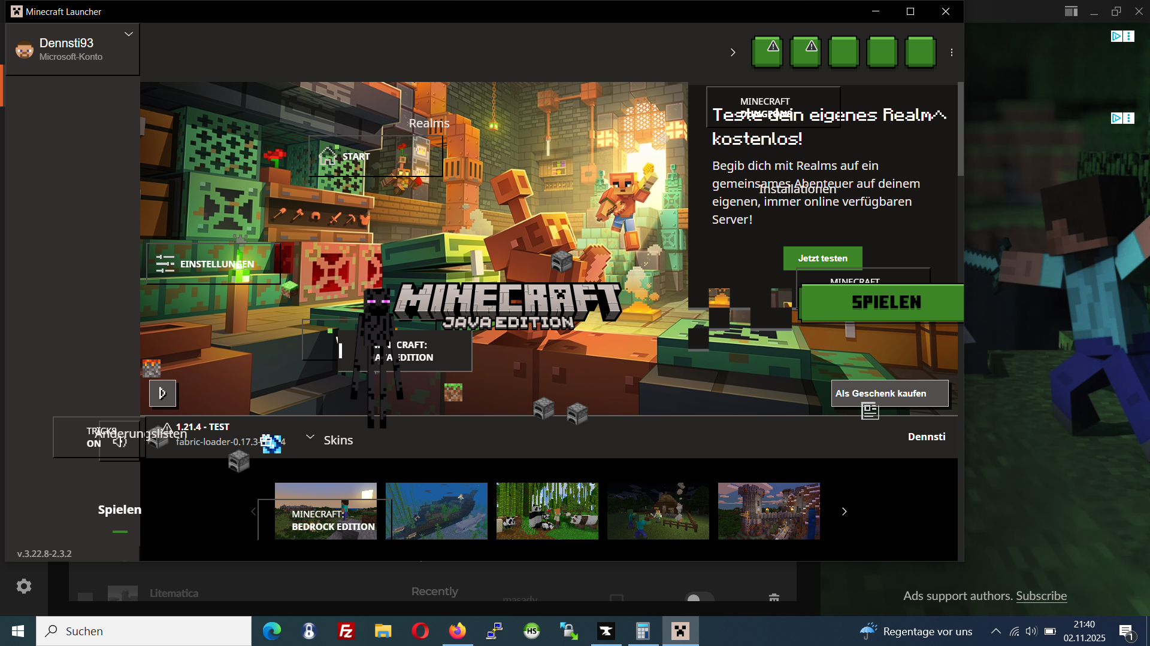Open FileZilla from the taskbar

(346, 631)
